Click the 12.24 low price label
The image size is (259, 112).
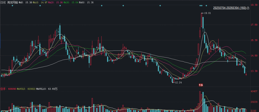click(x=178, y=83)
